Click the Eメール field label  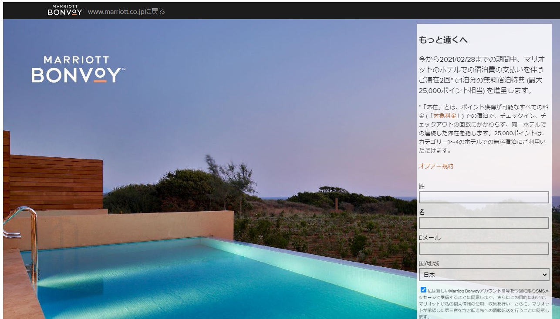(430, 238)
